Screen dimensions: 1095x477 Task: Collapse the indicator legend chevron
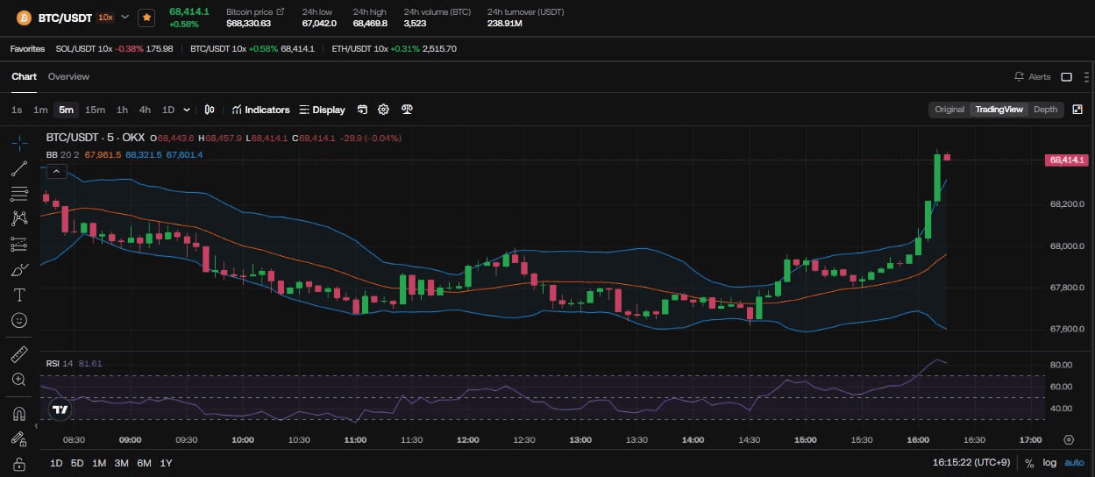pos(55,171)
